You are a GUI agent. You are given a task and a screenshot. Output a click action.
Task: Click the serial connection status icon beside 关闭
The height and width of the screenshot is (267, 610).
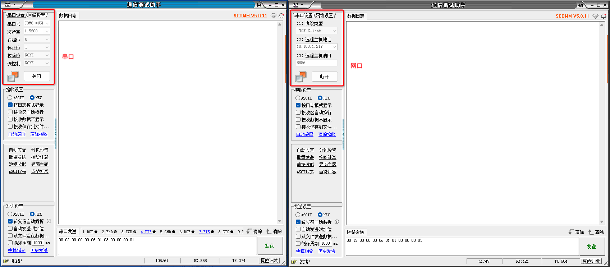[13, 76]
